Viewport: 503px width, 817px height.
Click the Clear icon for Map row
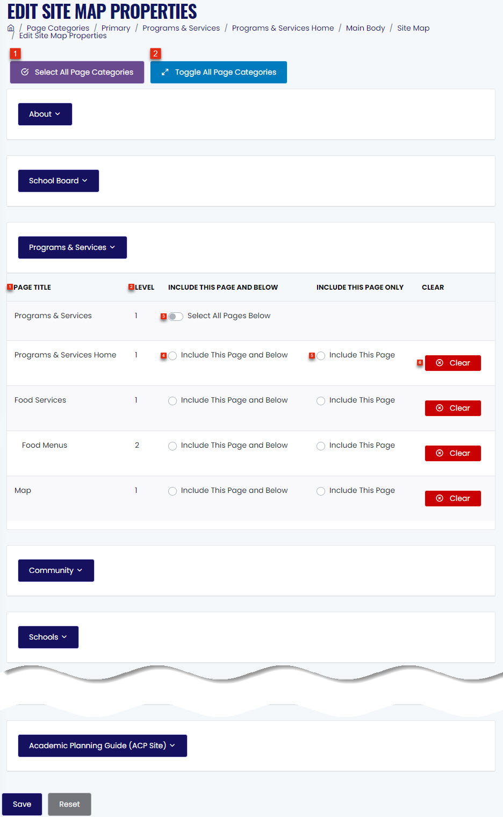tap(440, 498)
